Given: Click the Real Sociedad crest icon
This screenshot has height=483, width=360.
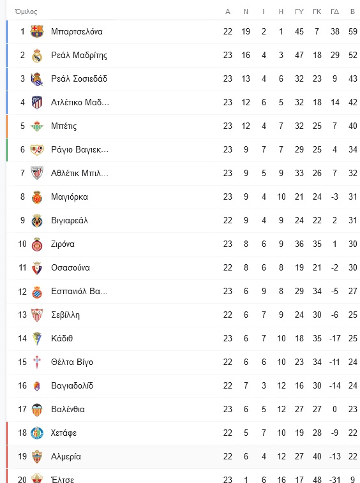Looking at the screenshot, I should [x=36, y=79].
